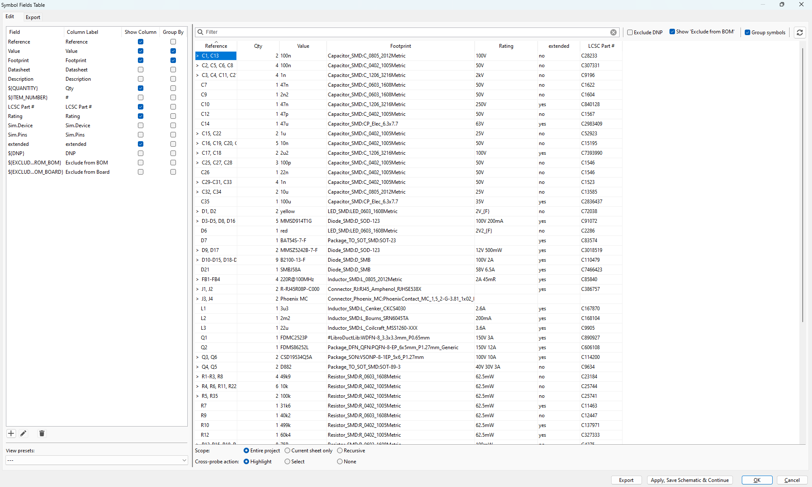Viewport: 812px width, 487px height.
Task: Click the Sim.Device field row
Action: click(96, 126)
